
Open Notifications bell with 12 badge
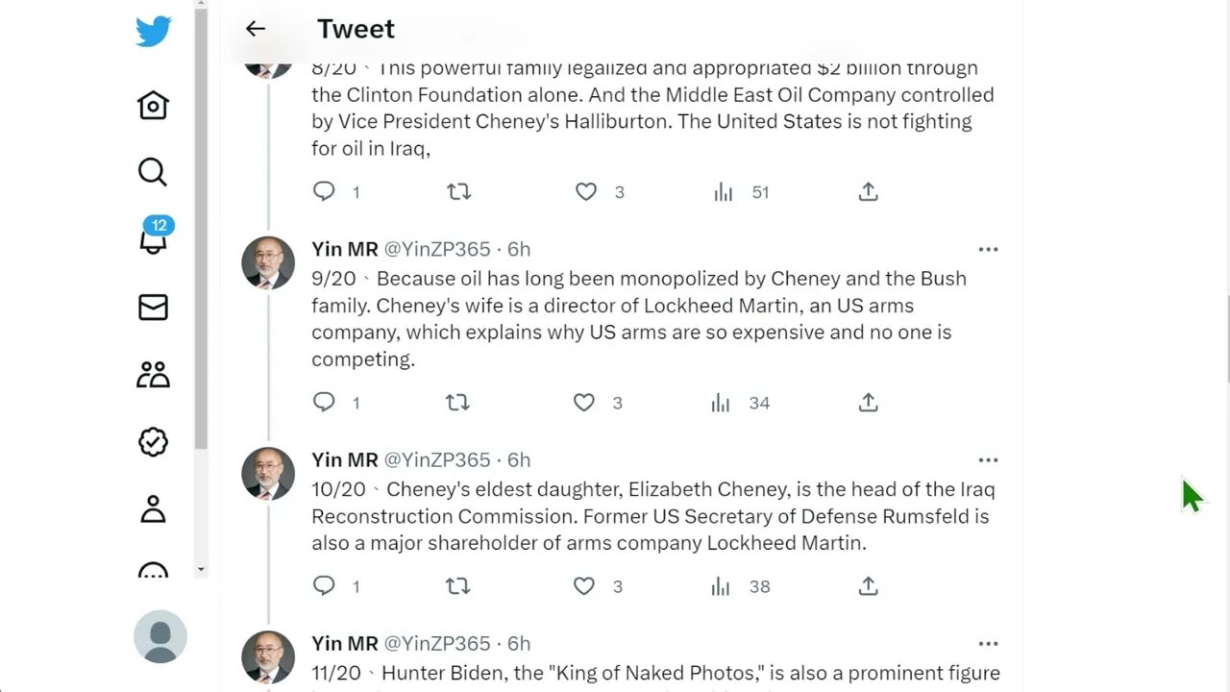point(153,238)
